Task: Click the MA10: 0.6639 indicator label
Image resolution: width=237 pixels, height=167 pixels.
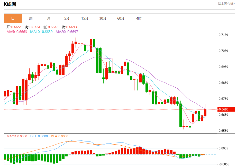Action: tap(41, 32)
